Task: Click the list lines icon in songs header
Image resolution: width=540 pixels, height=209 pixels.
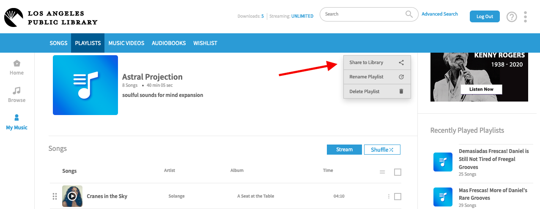Action: point(382,172)
